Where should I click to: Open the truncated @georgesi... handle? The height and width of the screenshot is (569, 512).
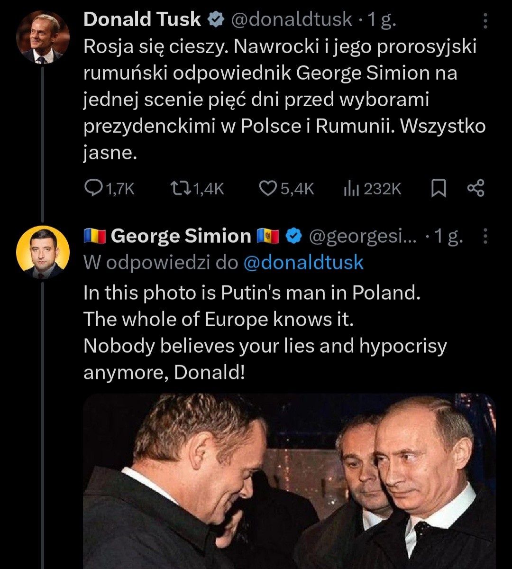[363, 236]
